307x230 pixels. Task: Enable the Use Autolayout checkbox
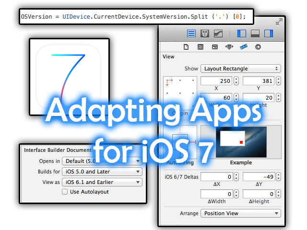[65, 192]
